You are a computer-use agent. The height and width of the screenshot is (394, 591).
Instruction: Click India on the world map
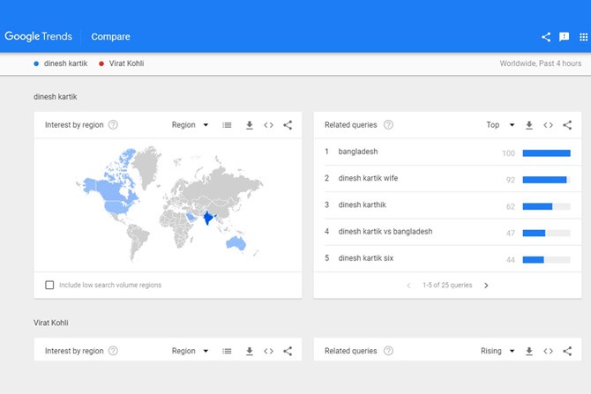(207, 218)
